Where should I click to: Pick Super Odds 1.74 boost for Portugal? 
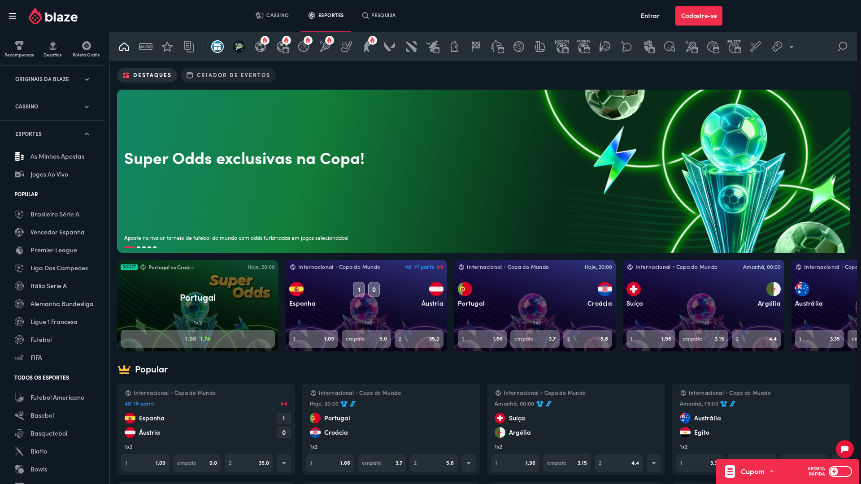pos(198,339)
